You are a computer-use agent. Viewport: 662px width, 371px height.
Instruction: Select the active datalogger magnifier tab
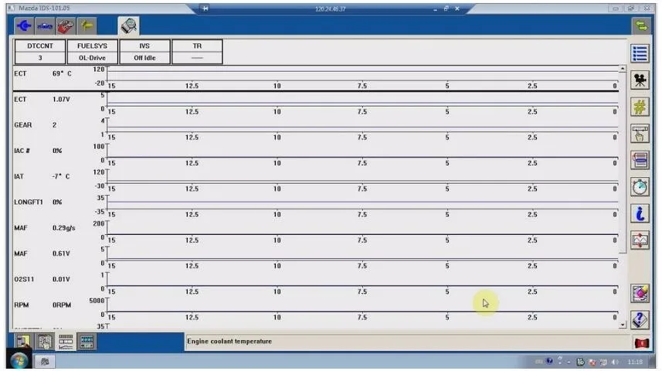click(x=129, y=26)
